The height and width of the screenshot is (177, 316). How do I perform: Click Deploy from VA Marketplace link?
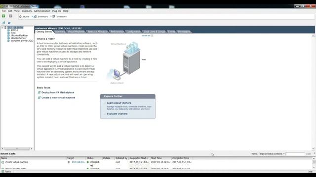coord(58,92)
